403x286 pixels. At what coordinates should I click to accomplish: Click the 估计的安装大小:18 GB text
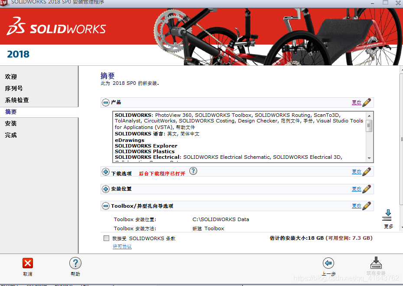click(296, 238)
